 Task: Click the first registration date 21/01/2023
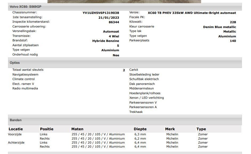click(x=109, y=18)
